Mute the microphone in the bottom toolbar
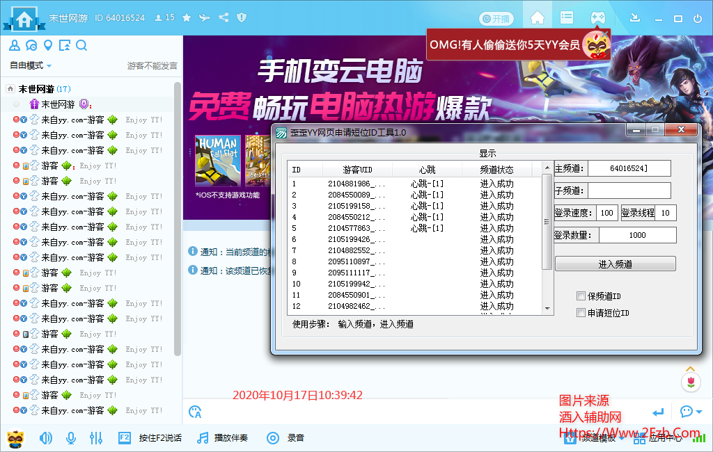 pos(71,438)
